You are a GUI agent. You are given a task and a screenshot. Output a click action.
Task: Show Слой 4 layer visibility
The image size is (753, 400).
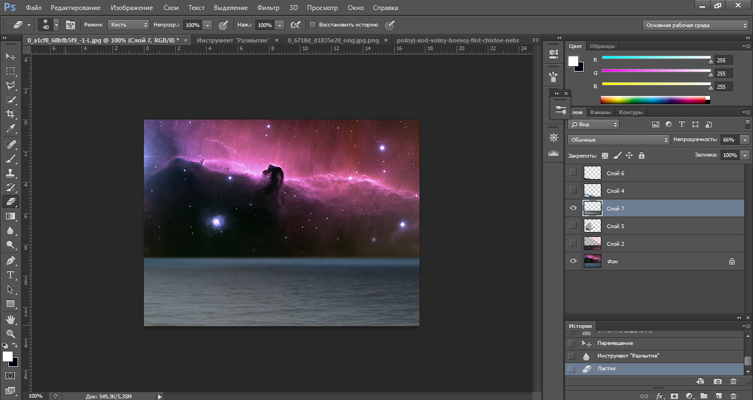point(573,191)
